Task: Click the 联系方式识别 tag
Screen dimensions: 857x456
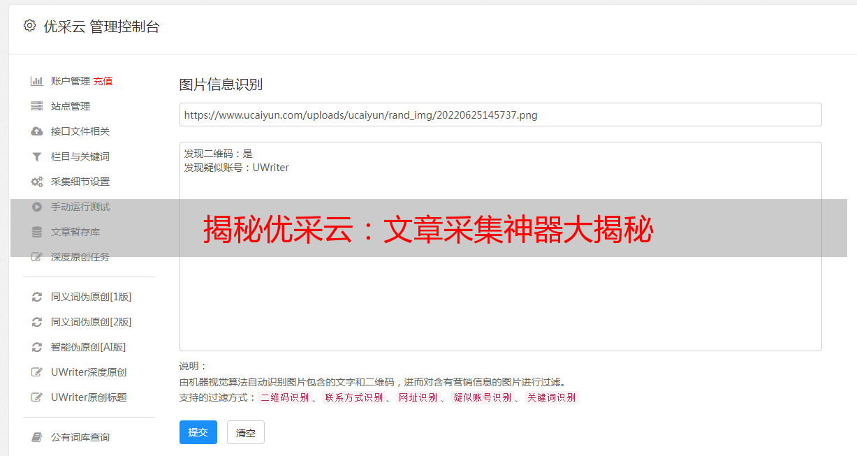Action: click(x=353, y=397)
